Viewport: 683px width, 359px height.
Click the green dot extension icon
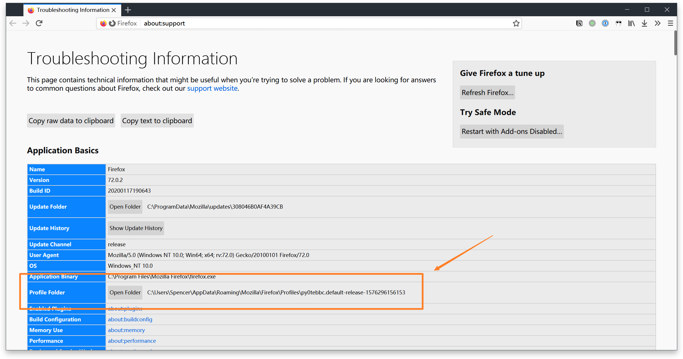click(x=592, y=23)
